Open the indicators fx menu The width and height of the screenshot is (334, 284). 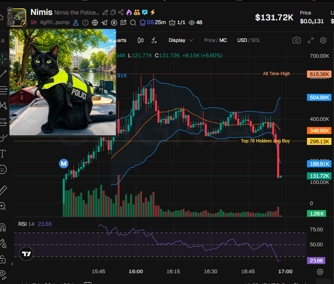[154, 40]
